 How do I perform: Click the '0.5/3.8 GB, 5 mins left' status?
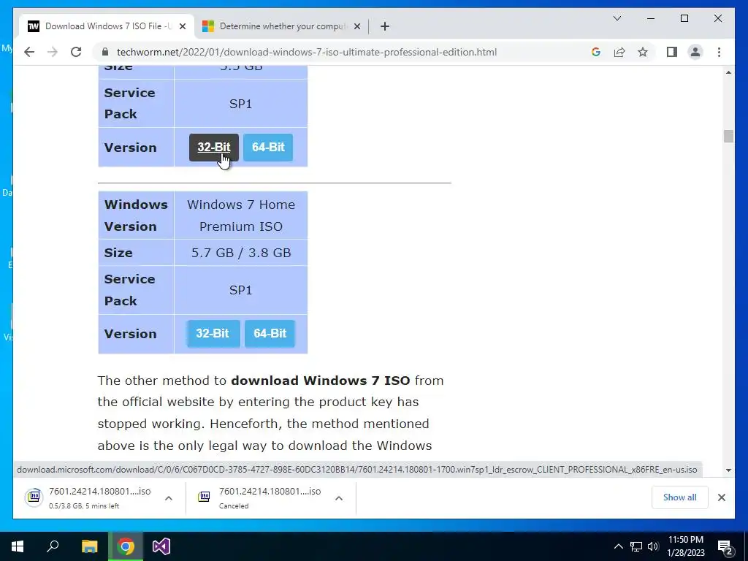point(84,505)
